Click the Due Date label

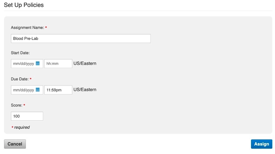pyautogui.click(x=20, y=79)
